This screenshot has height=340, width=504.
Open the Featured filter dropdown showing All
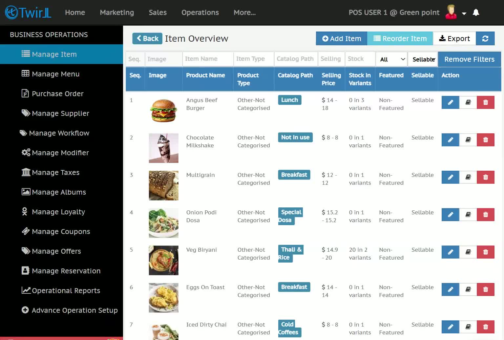[x=391, y=59]
